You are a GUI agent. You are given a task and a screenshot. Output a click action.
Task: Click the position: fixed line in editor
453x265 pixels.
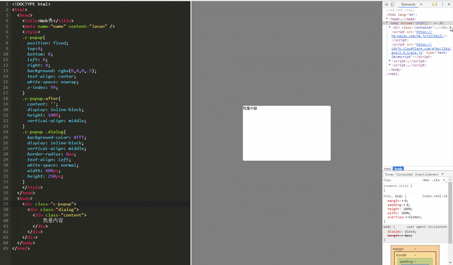point(48,43)
